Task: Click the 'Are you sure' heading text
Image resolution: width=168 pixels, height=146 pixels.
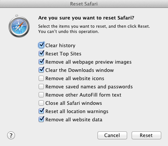Action: pyautogui.click(x=86, y=18)
